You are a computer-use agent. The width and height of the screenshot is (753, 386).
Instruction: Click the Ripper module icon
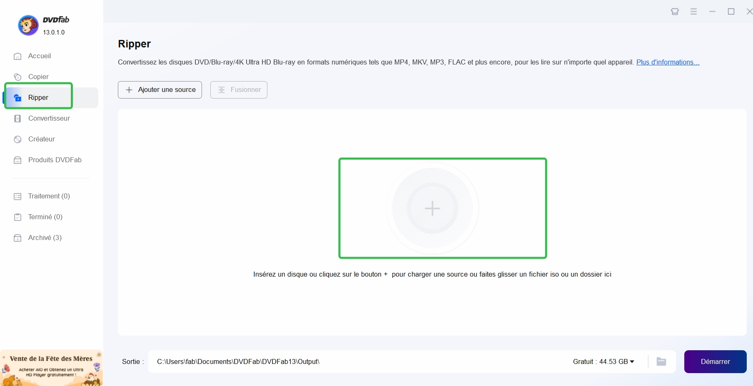17,98
